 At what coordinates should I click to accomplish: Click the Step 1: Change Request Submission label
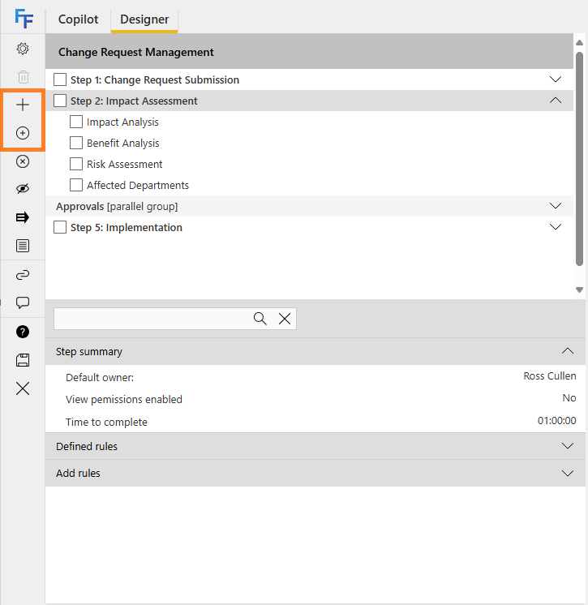coord(155,79)
